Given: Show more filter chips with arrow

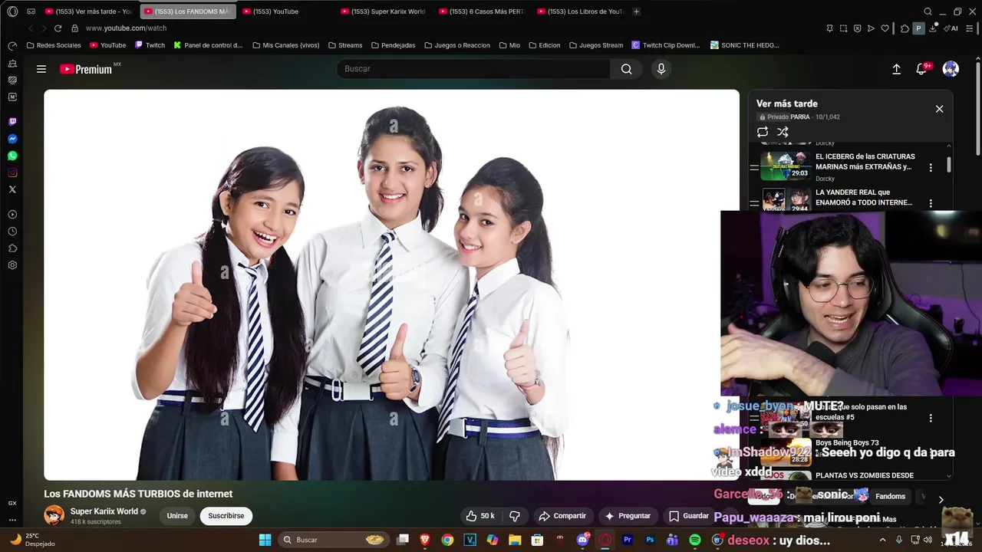Looking at the screenshot, I should 941,500.
